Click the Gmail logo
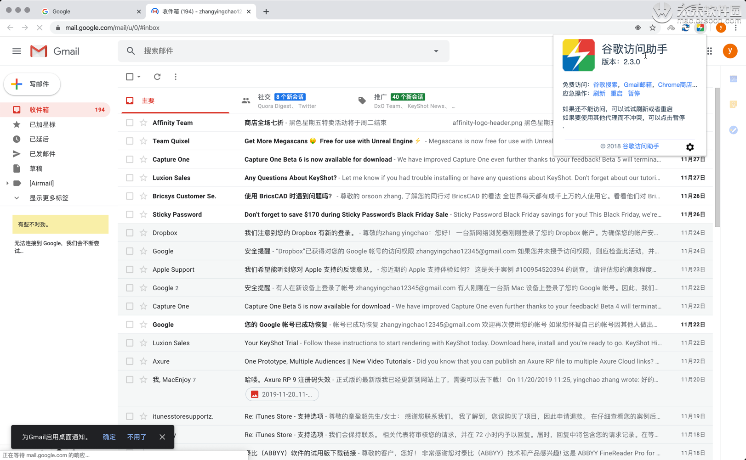The width and height of the screenshot is (746, 460). tap(55, 51)
